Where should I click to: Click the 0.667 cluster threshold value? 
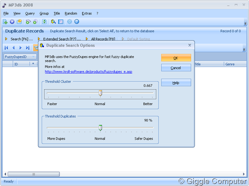pos(148,86)
